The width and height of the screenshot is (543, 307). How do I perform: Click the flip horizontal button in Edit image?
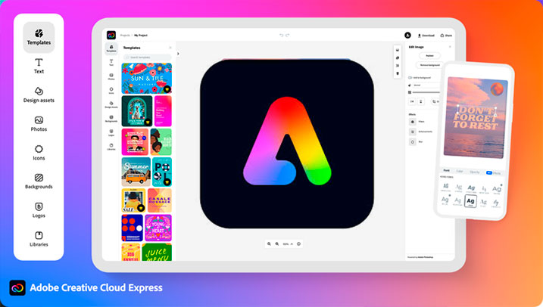[412, 101]
